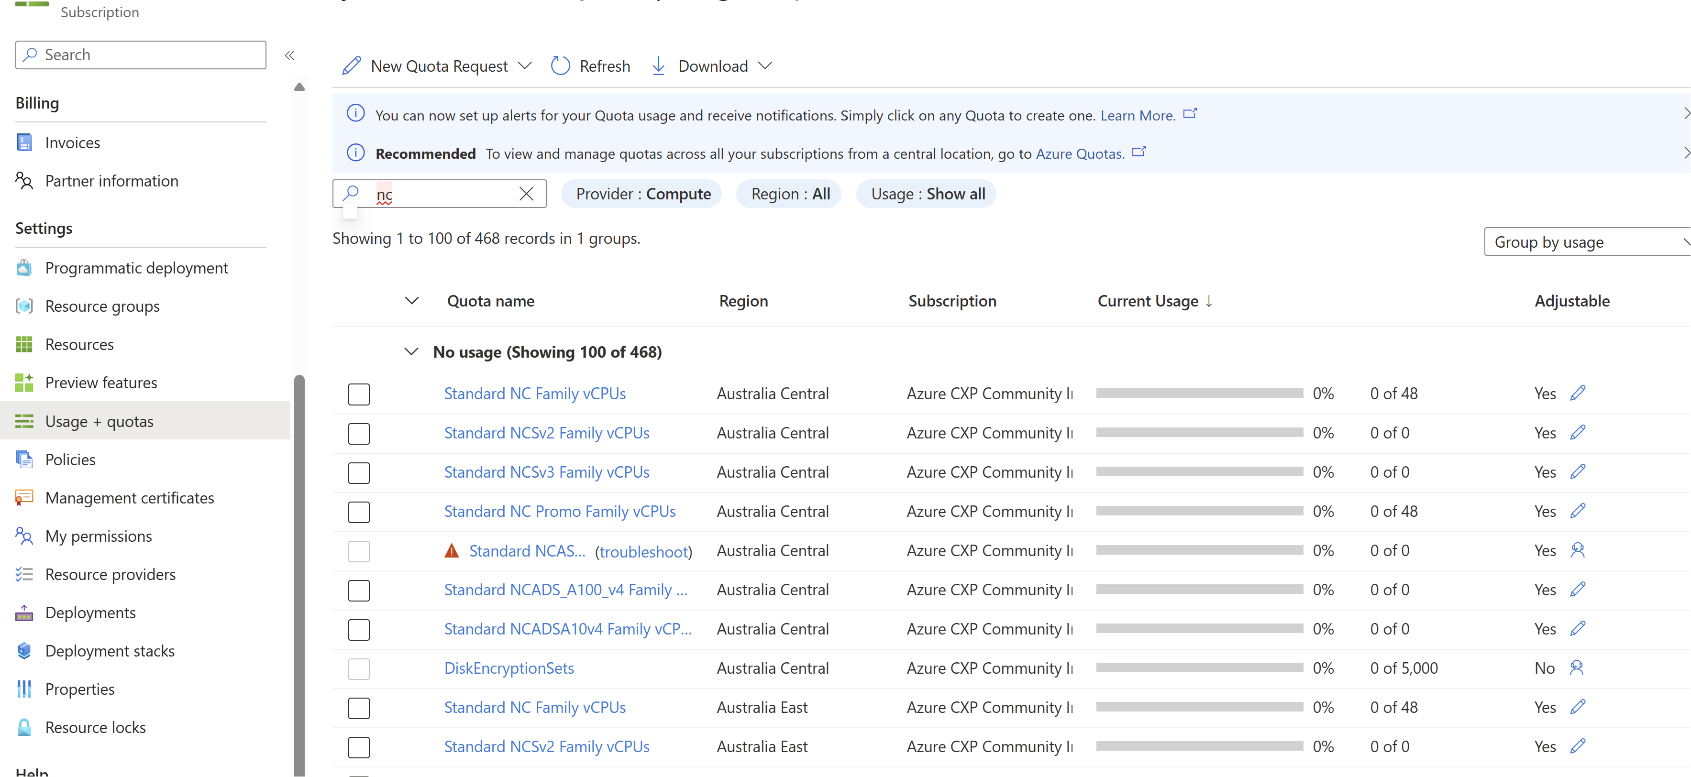Click the edit pencil for Standard NCSv3 row
Viewport: 1691px width, 777px height.
[1578, 471]
